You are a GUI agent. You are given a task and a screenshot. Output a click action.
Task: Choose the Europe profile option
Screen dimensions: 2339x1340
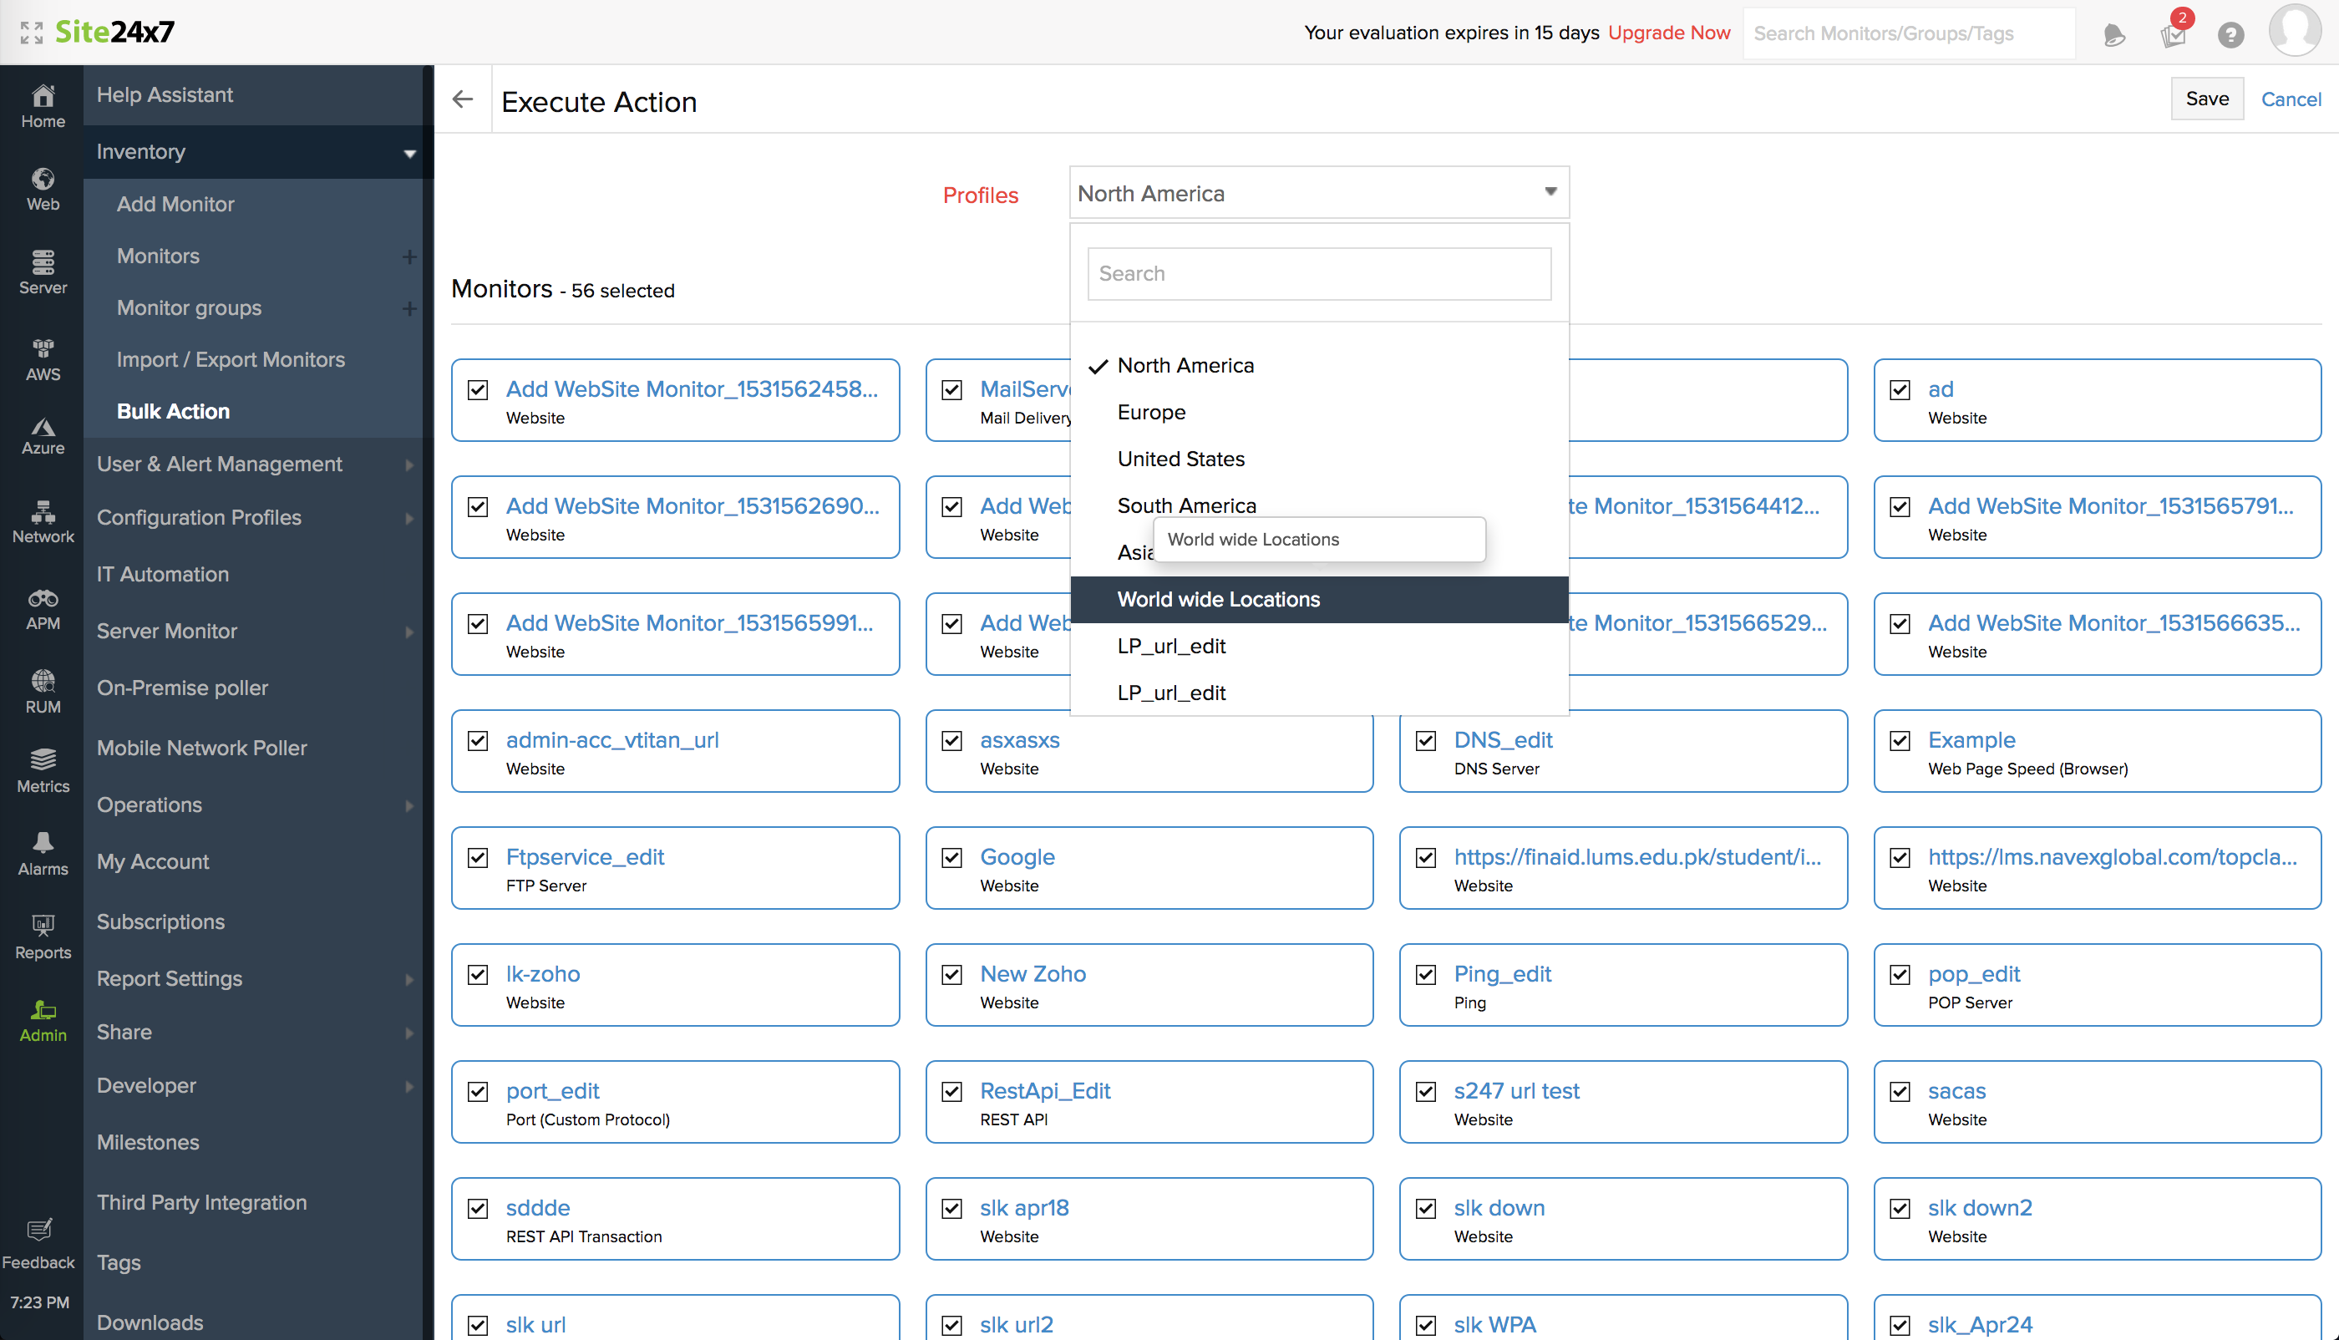point(1151,413)
